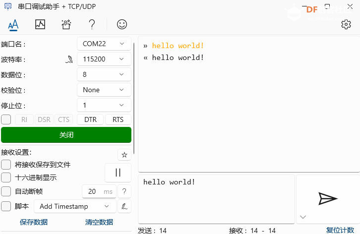
Task: Click the send paper plane icon
Action: [x=328, y=199]
